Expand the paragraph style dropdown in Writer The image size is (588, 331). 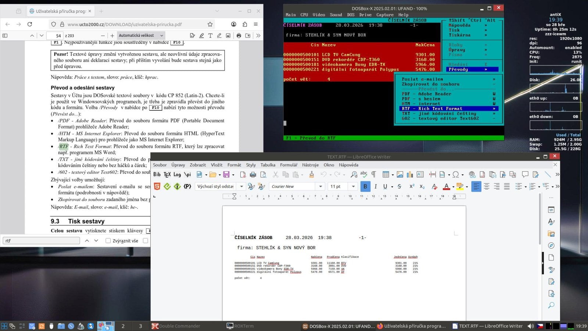click(241, 186)
